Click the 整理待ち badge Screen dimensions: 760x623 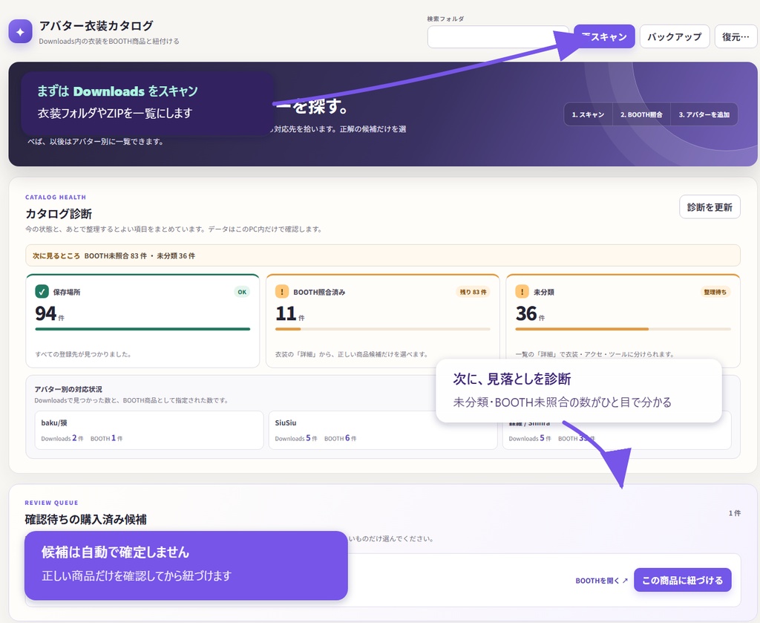coord(715,292)
